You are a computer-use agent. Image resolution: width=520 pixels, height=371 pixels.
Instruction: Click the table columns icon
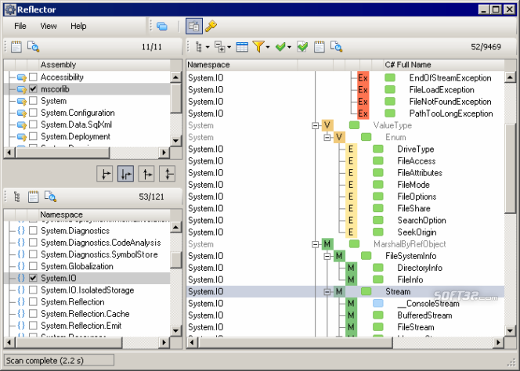coord(242,47)
